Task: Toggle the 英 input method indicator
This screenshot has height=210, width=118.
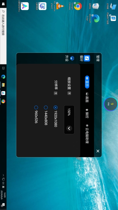Action: click(3, 187)
